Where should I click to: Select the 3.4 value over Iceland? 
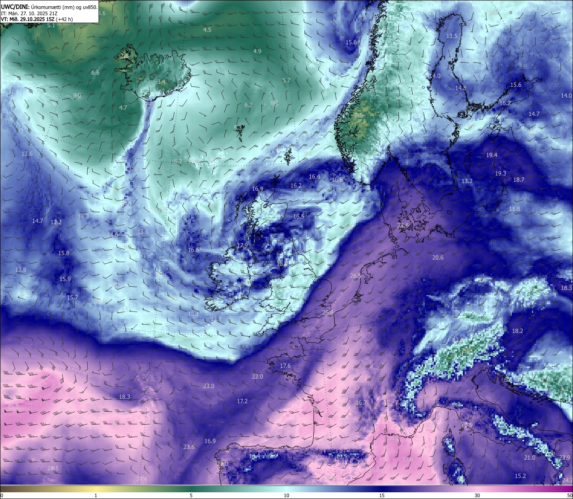(162, 81)
